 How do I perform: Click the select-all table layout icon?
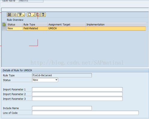point(4,24)
